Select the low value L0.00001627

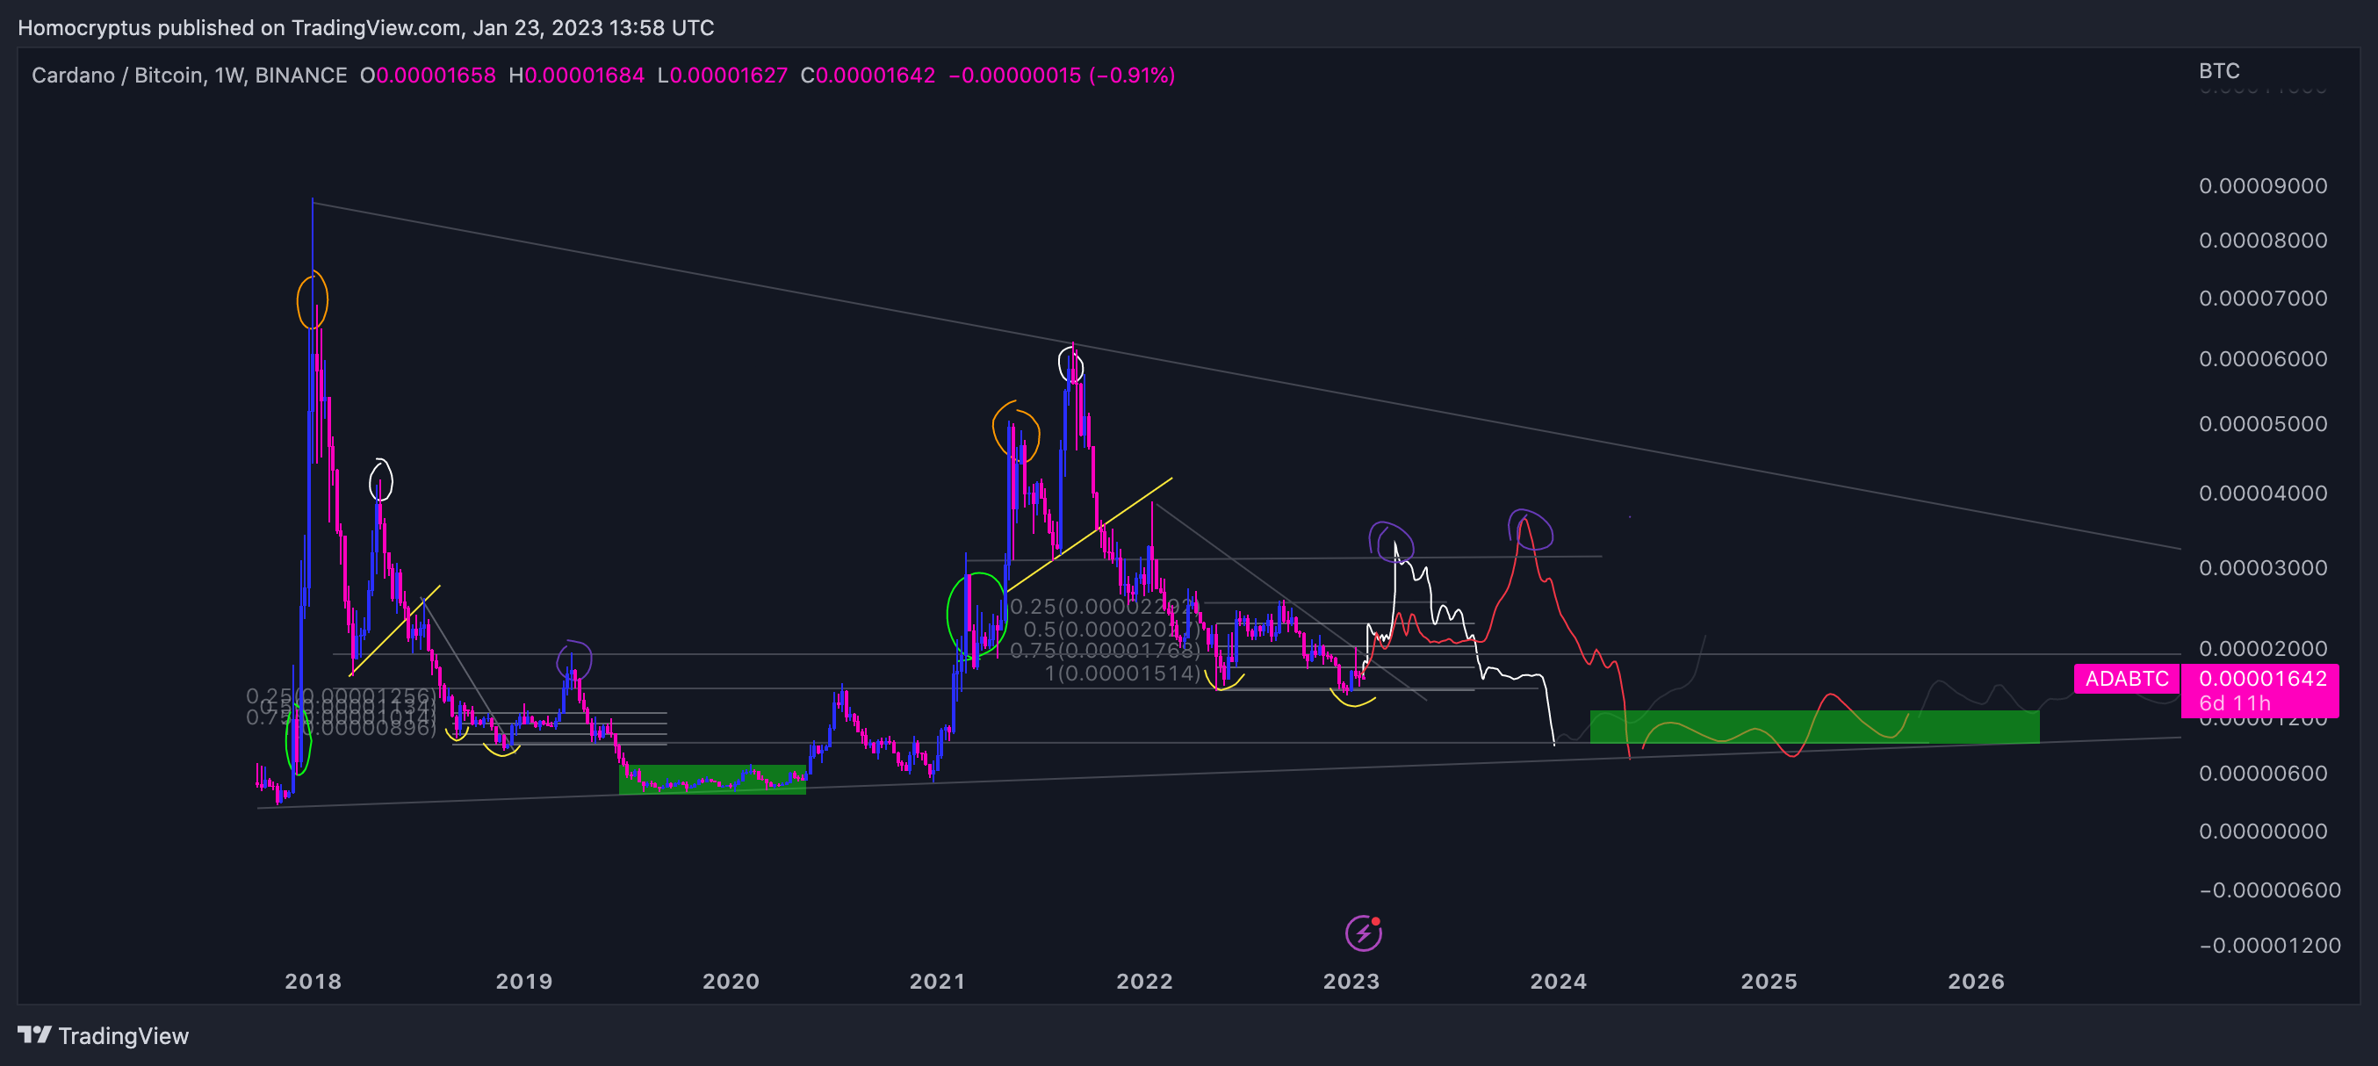722,75
